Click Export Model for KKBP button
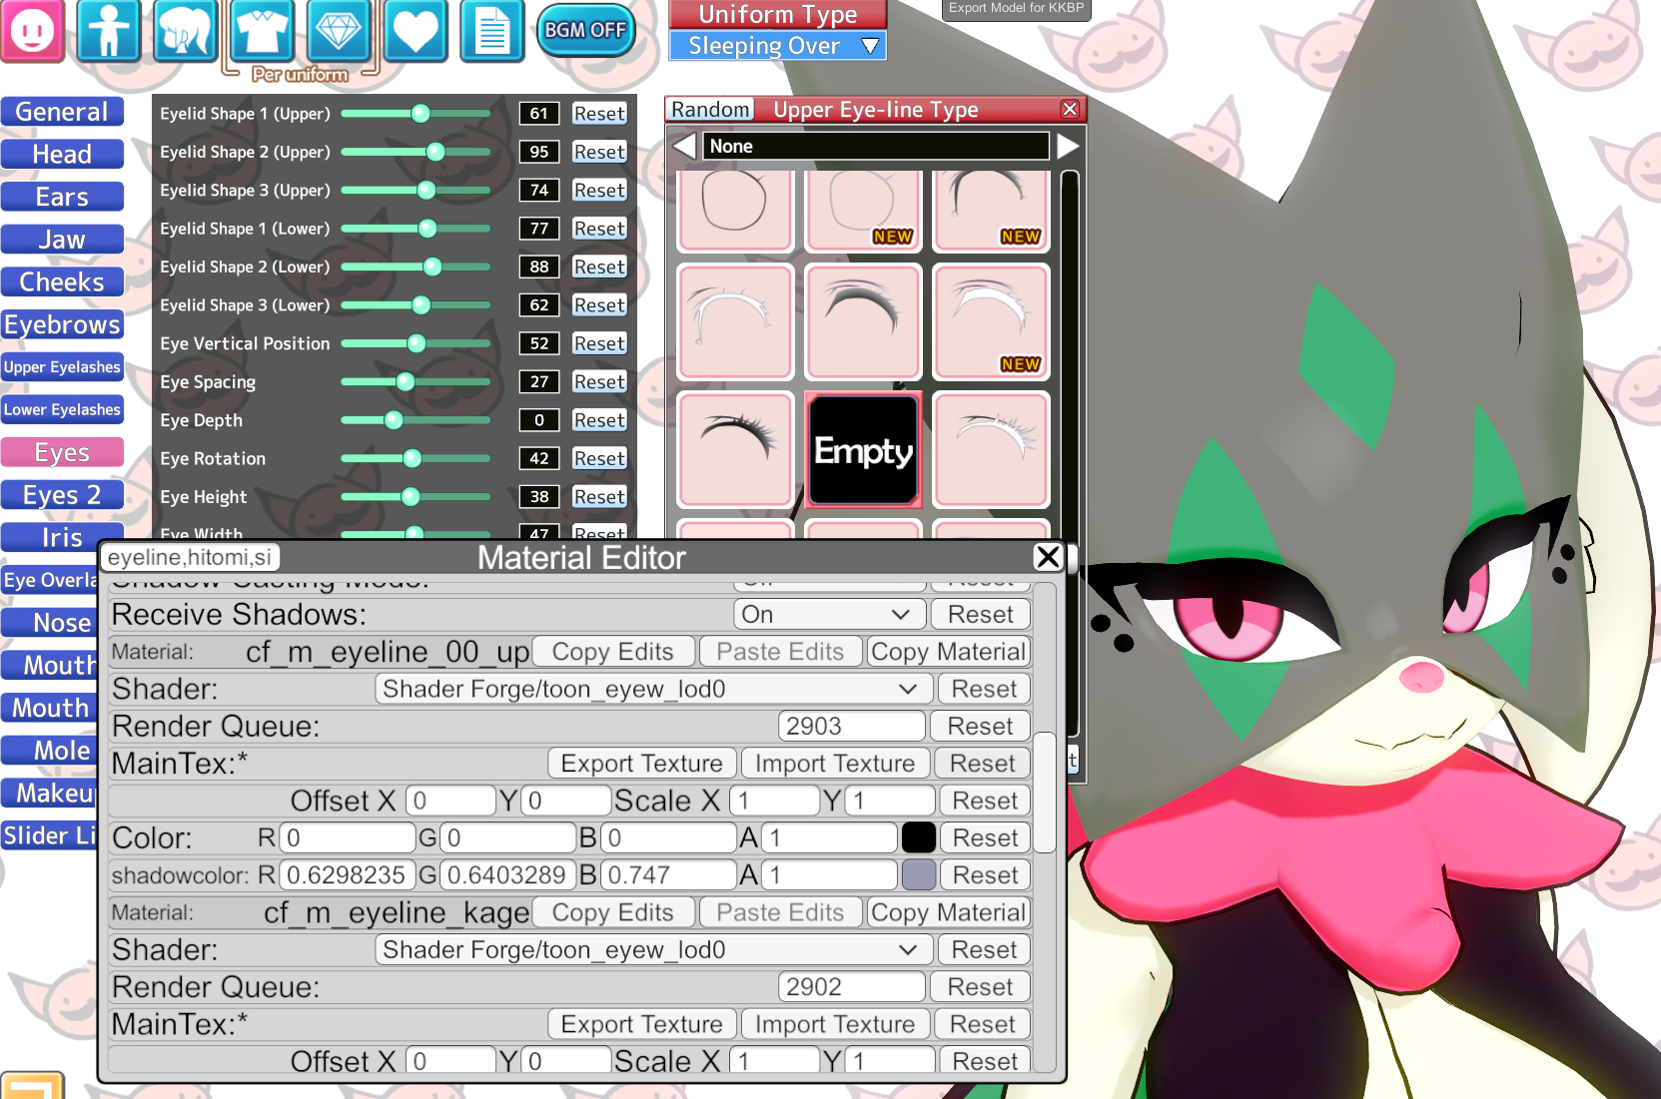The width and height of the screenshot is (1661, 1099). tap(1016, 9)
